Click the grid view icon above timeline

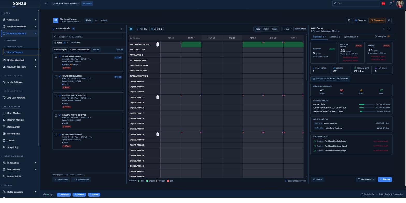coord(131,29)
